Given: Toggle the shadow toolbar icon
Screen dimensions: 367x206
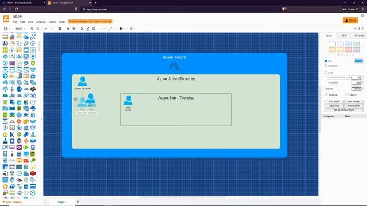Looking at the screenshot, I should pyautogui.click(x=93, y=29).
